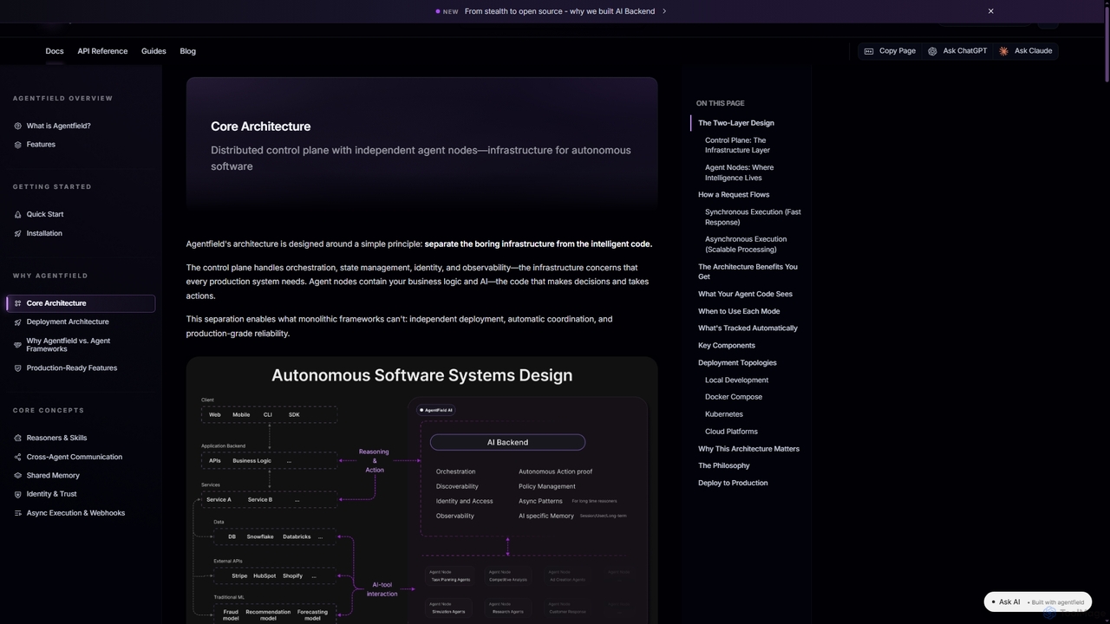Jump to The Two-Layer Design section

736,123
